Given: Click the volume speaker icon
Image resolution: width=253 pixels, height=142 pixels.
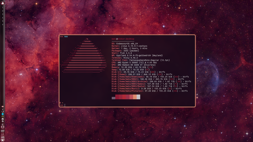Looking at the screenshot, I should click(3, 124).
